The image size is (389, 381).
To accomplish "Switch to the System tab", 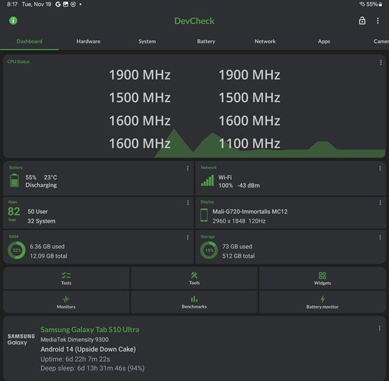I will click(x=147, y=41).
